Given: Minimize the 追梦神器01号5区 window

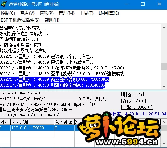Looking at the screenshot, I should pyautogui.click(x=127, y=4).
